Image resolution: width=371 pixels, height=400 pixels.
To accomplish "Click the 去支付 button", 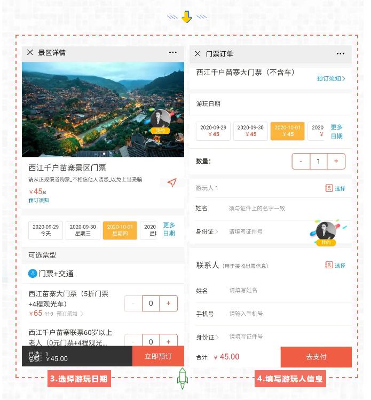I will tap(316, 357).
